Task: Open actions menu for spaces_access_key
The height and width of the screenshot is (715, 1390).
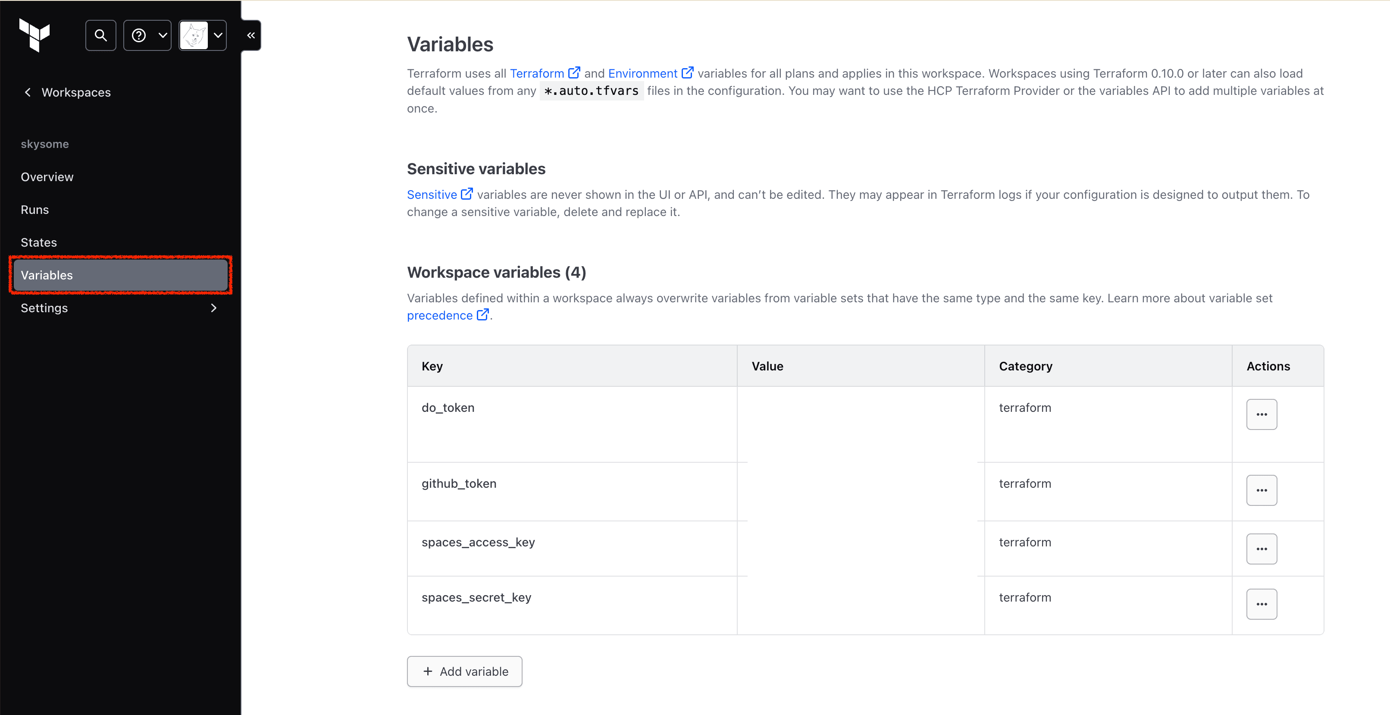Action: (1262, 549)
